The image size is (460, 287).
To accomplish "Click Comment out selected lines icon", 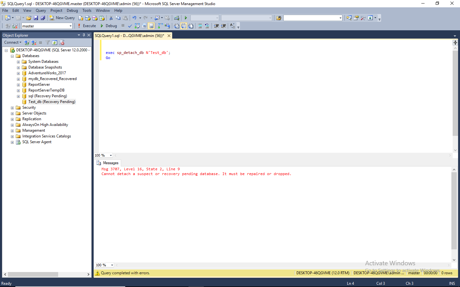I will [x=200, y=26].
